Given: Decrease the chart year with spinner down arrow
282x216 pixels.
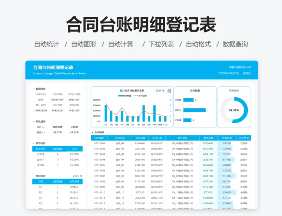Looking at the screenshot, I should pyautogui.click(x=169, y=92).
